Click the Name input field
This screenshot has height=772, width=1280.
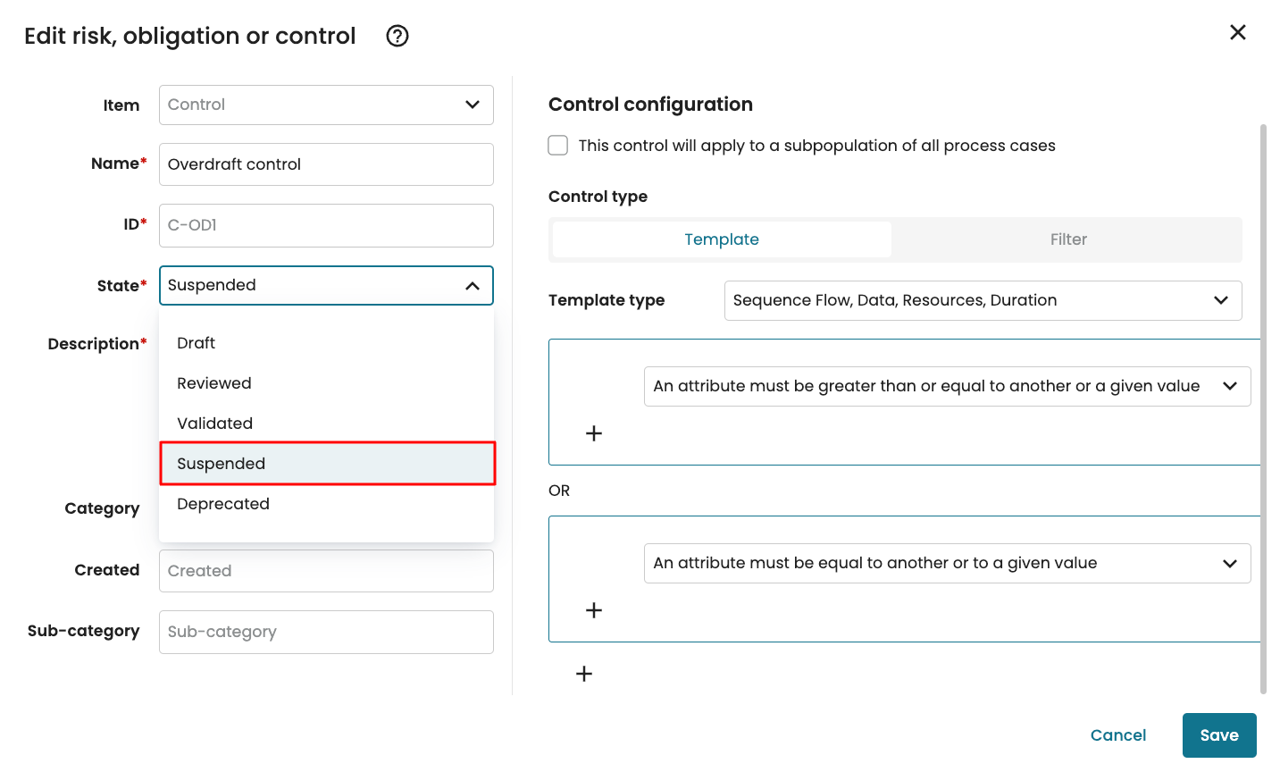[x=326, y=164]
